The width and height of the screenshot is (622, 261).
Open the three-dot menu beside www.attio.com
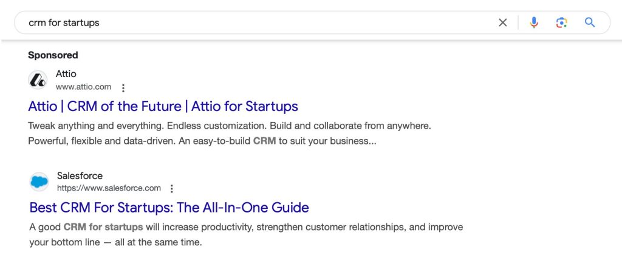[x=123, y=88]
